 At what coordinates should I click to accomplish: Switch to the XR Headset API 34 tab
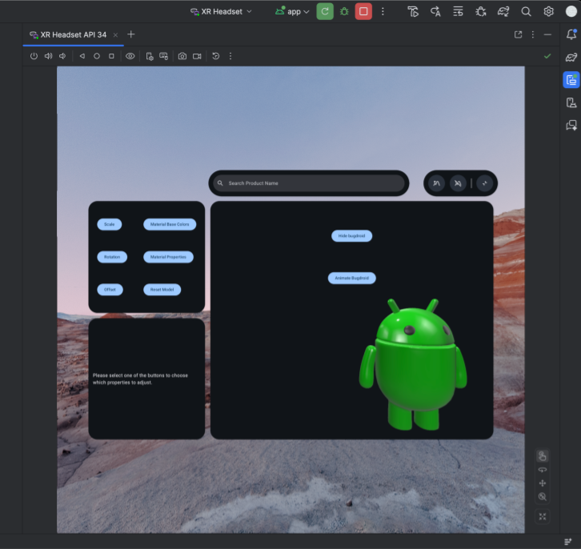74,34
